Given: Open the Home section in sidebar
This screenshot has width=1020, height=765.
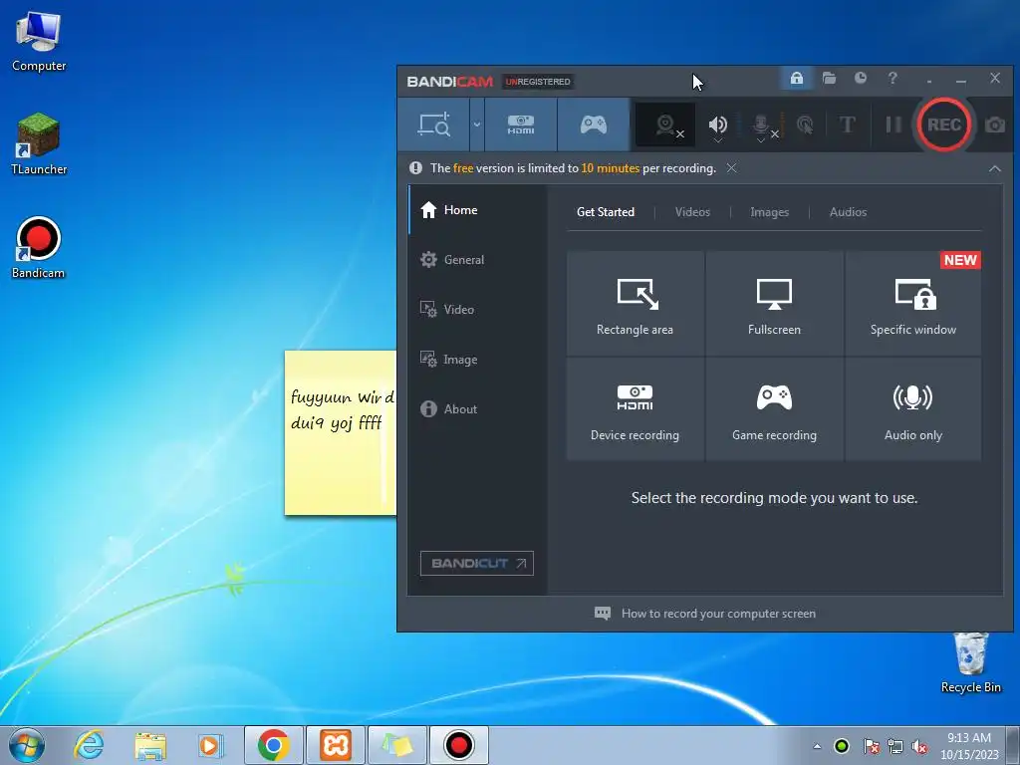Looking at the screenshot, I should tap(478, 210).
